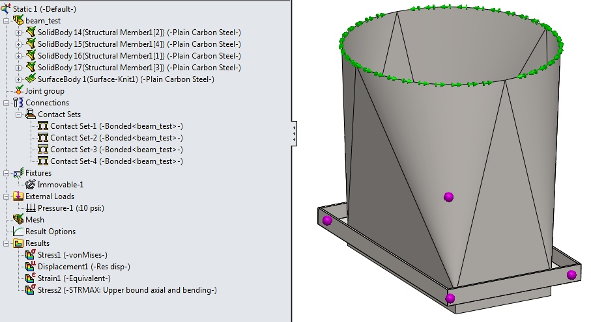Image resolution: width=591 pixels, height=322 pixels.
Task: Collapse the Results node
Action: (x=6, y=243)
